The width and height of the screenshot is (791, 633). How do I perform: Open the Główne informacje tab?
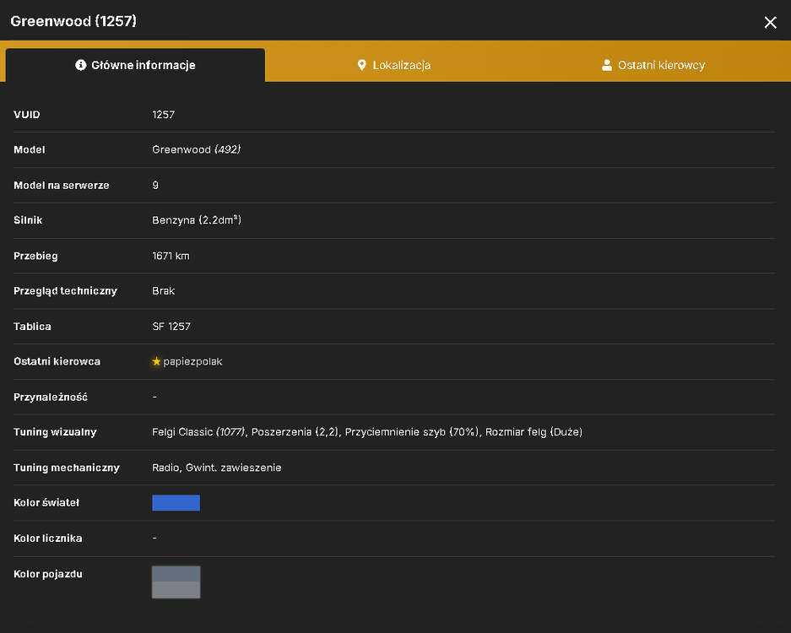[x=135, y=65]
